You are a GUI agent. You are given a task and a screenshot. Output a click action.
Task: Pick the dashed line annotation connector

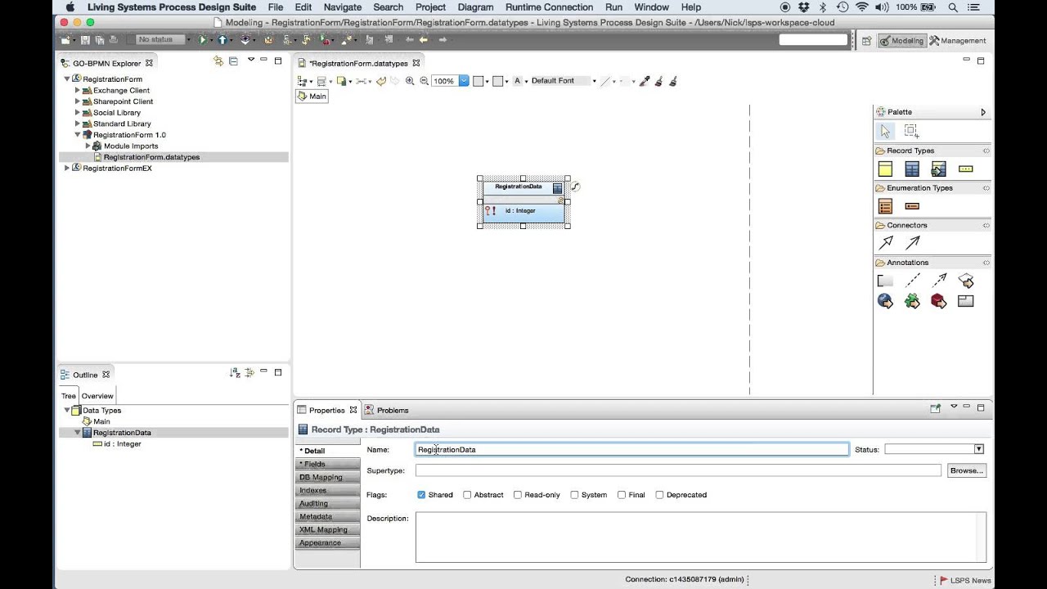[x=913, y=281]
